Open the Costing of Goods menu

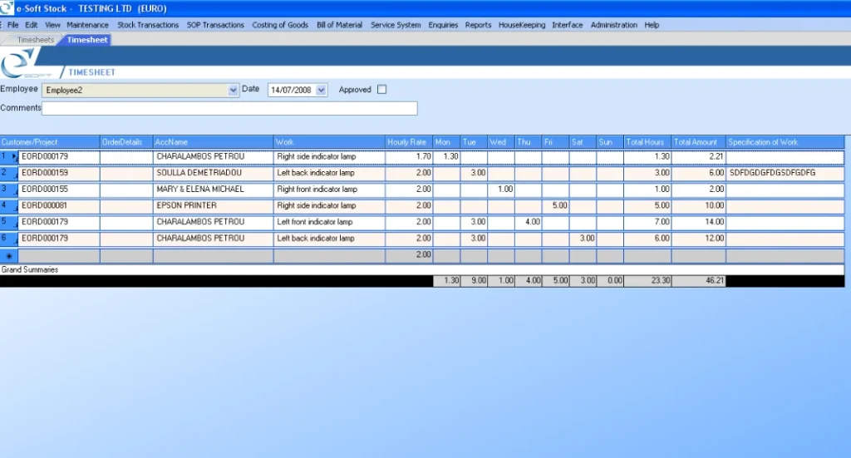280,25
